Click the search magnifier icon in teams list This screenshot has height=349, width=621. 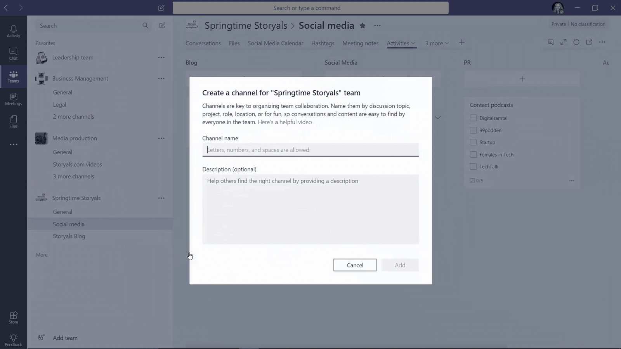[x=146, y=26]
